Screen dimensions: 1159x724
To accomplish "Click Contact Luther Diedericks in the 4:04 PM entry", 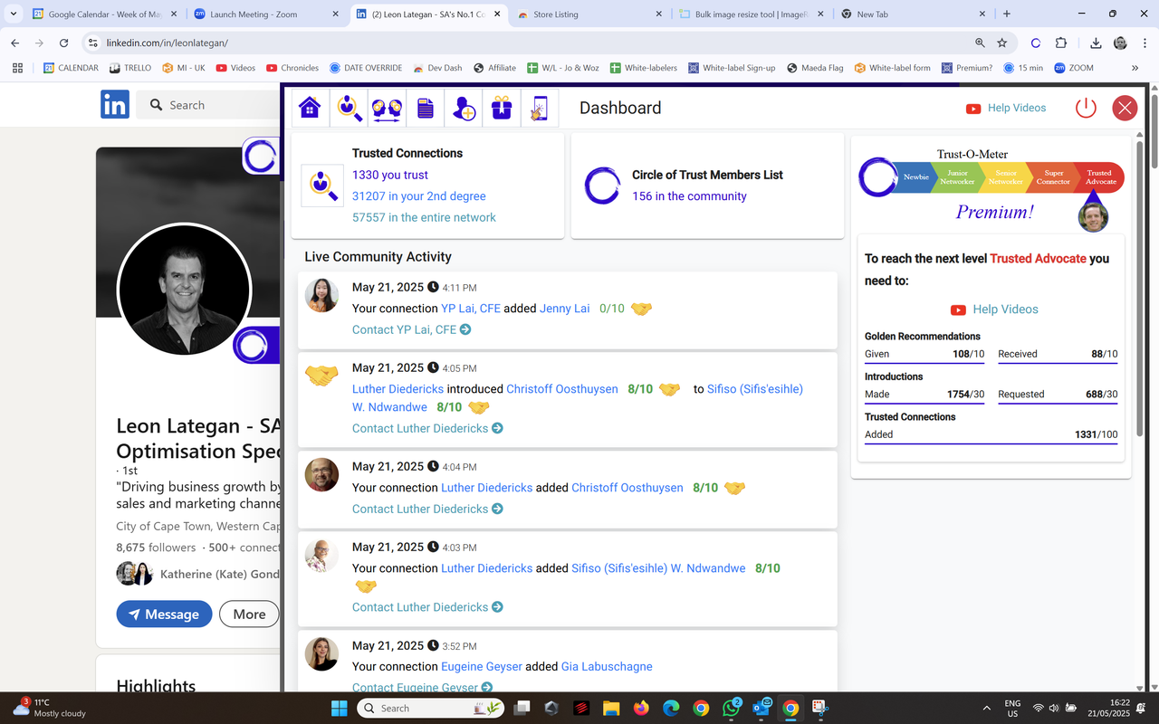I will click(427, 509).
